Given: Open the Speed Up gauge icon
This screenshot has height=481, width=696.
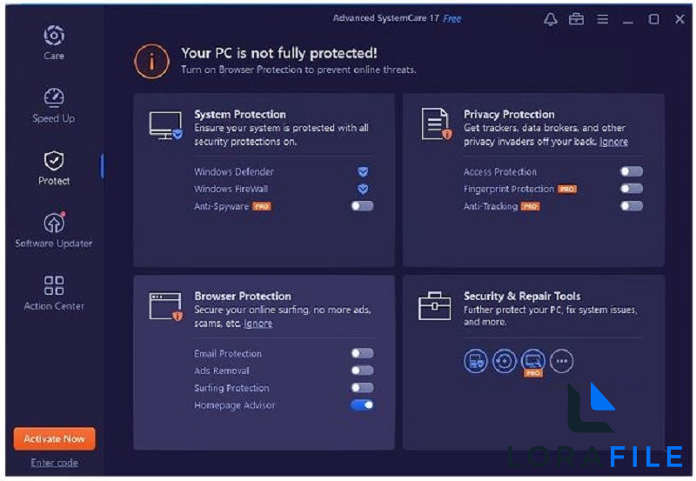Looking at the screenshot, I should (x=54, y=97).
